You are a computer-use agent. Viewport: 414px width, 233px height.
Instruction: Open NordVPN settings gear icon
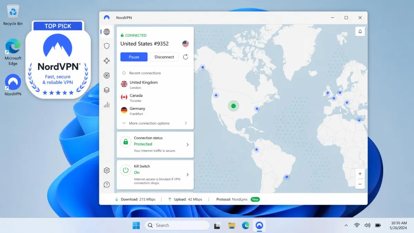(x=107, y=170)
